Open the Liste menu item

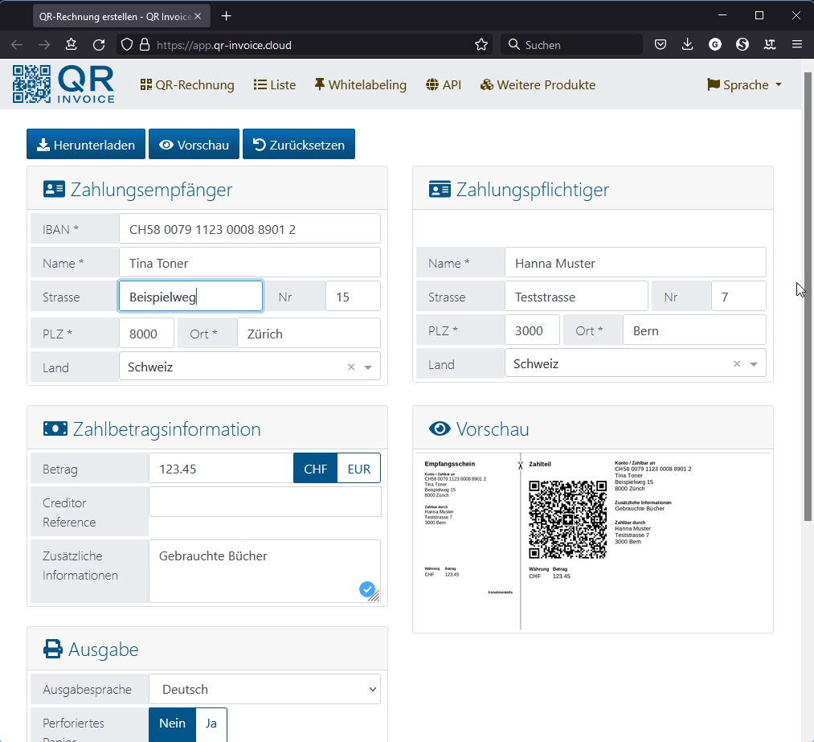275,85
